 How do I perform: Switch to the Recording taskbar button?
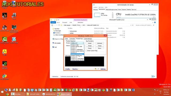pos(18,94)
